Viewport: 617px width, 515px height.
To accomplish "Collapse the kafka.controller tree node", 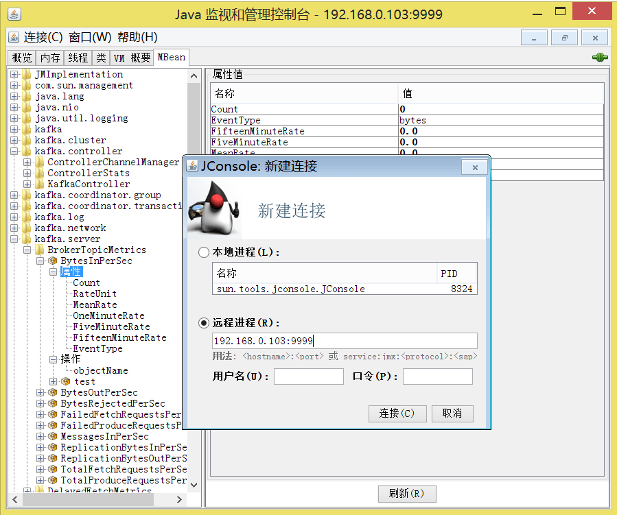I will (x=14, y=151).
